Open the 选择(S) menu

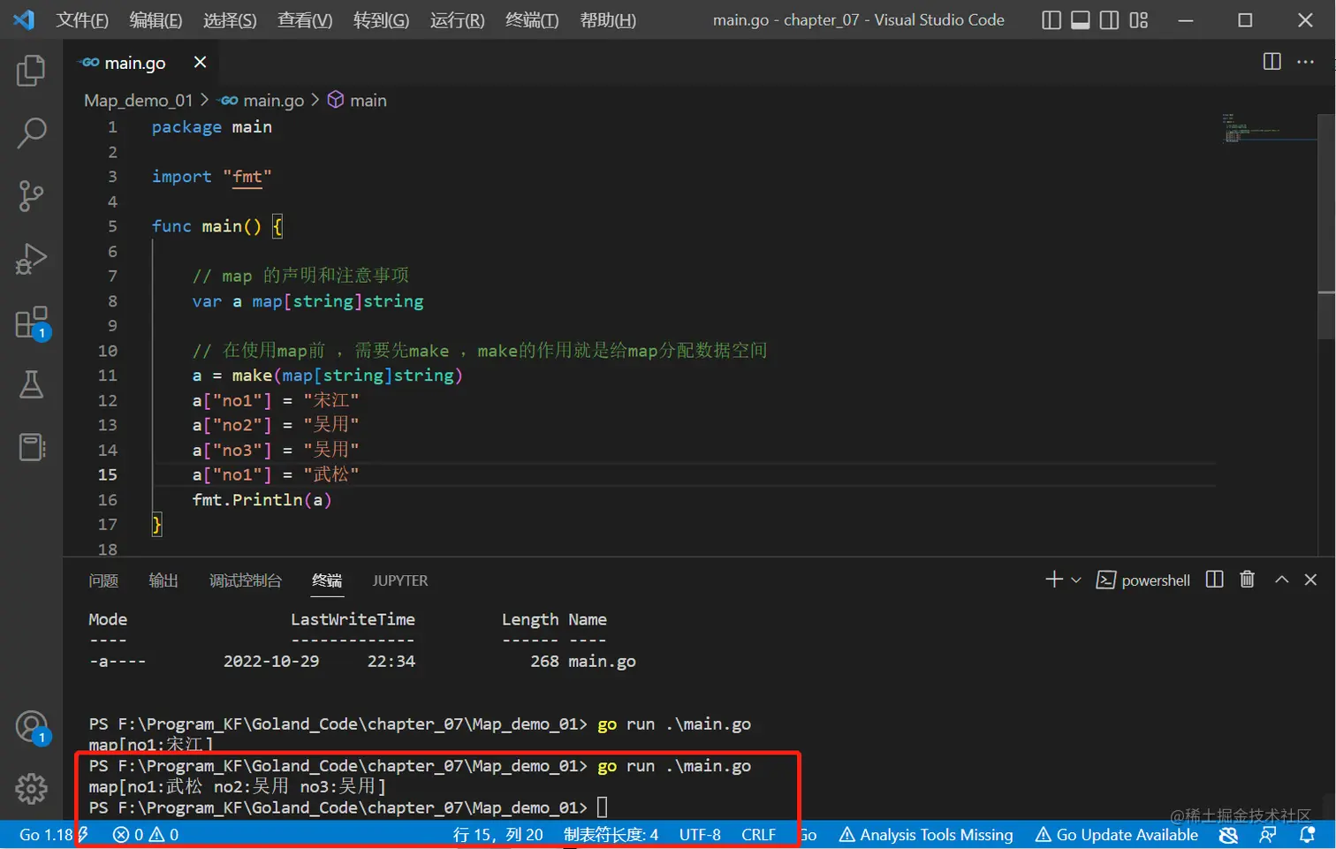coord(230,19)
